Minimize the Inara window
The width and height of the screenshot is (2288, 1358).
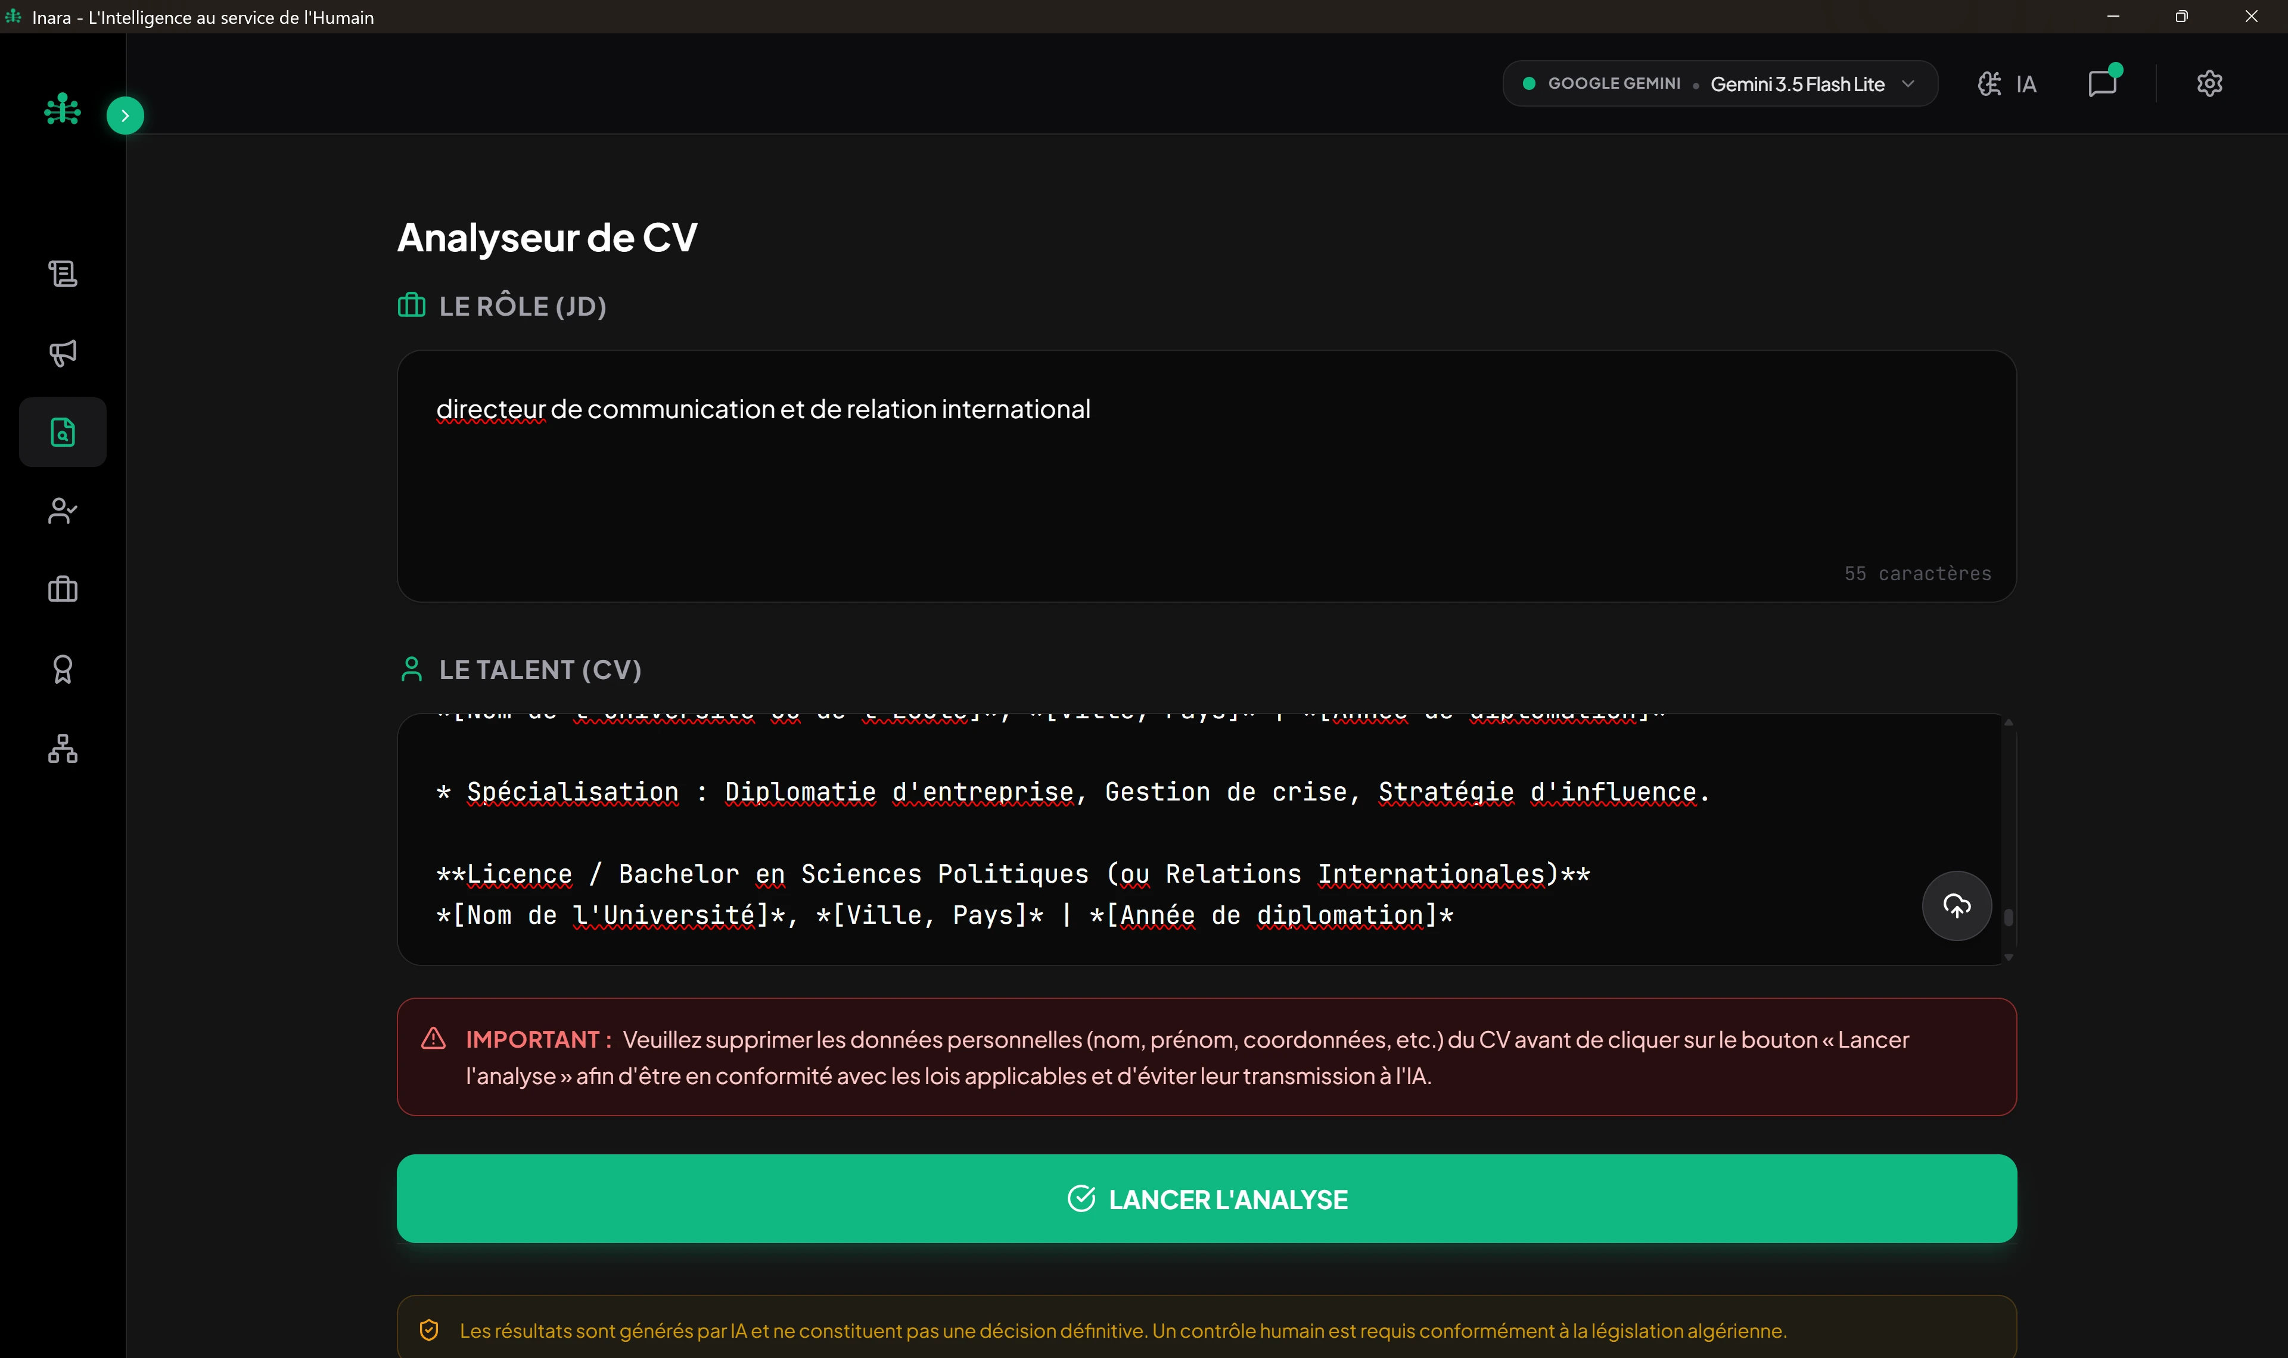click(2112, 17)
